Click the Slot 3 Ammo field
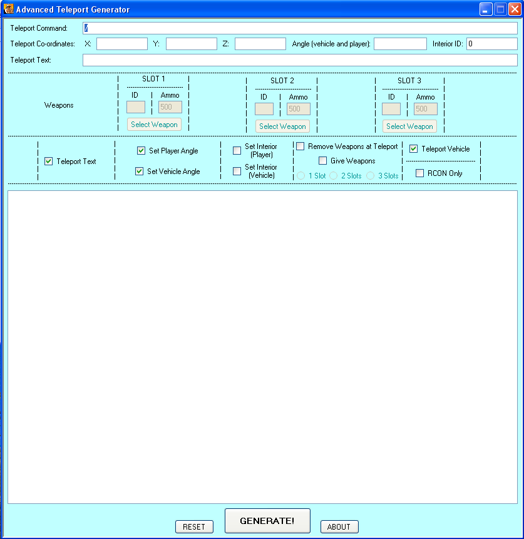The width and height of the screenshot is (524, 539). (x=426, y=109)
